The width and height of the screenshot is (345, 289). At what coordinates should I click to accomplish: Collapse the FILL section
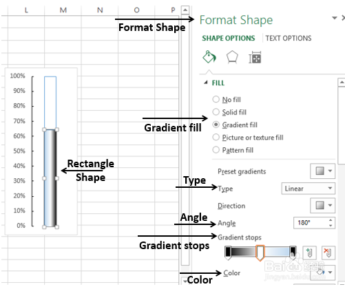(206, 83)
